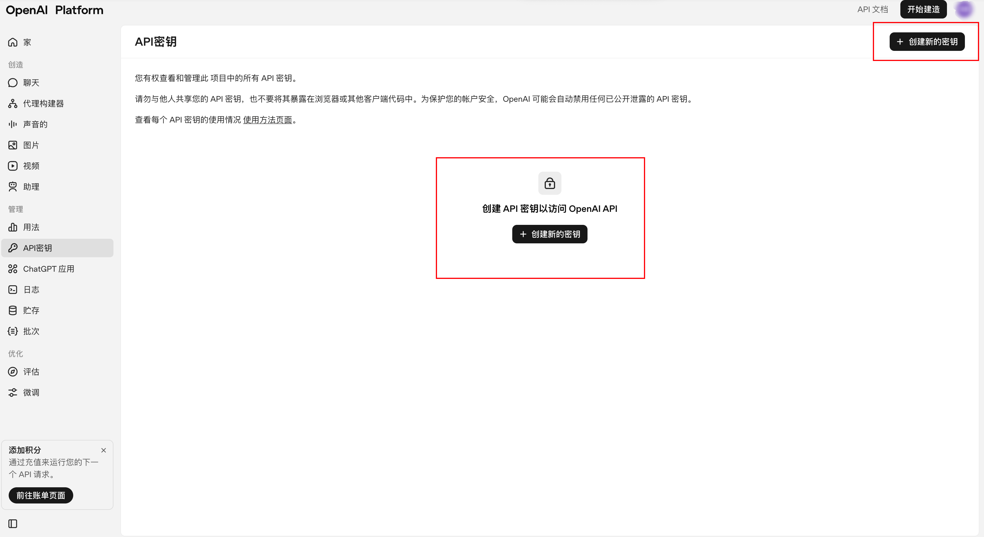The image size is (984, 537).
Task: Click the home icon in sidebar
Action: pyautogui.click(x=13, y=42)
